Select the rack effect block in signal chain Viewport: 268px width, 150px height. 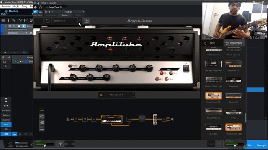(x=155, y=119)
